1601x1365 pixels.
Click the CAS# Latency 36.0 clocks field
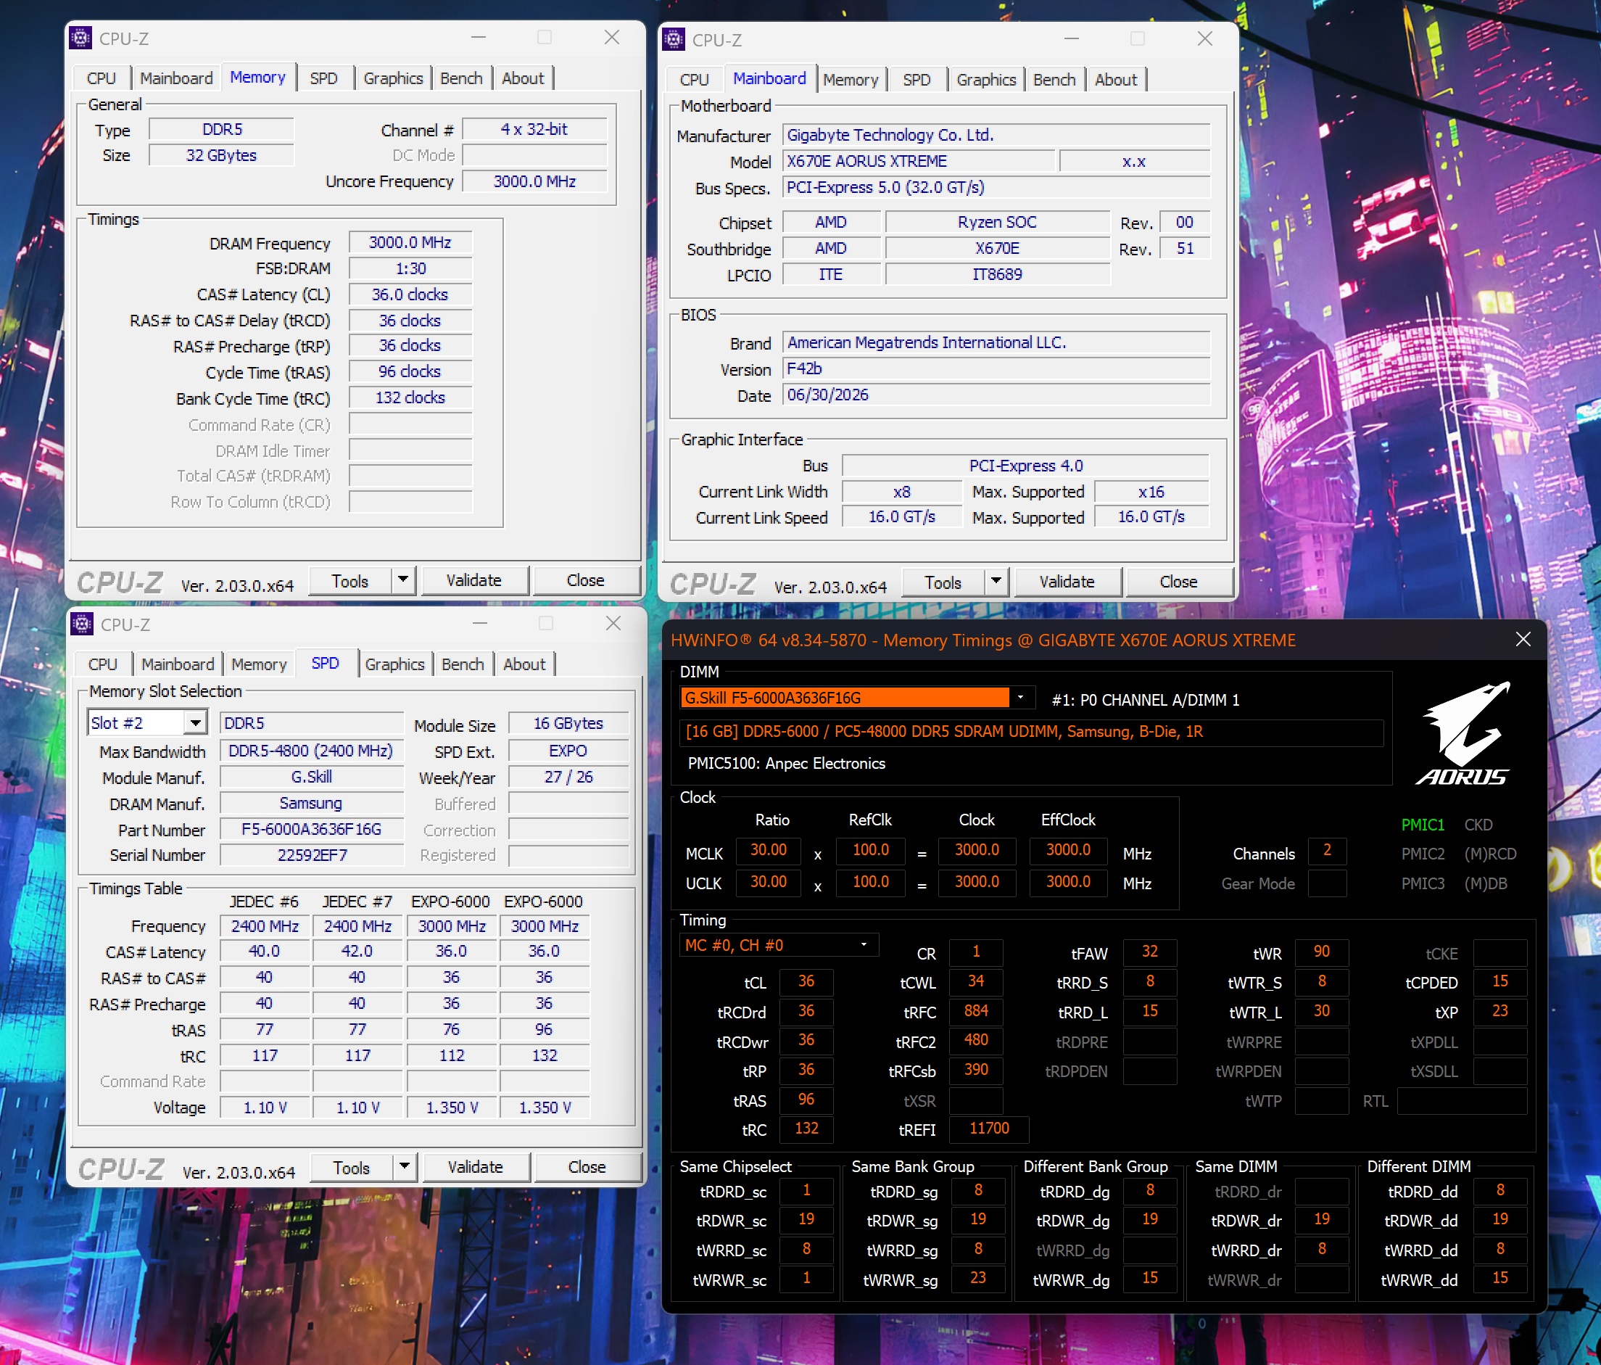pos(410,294)
